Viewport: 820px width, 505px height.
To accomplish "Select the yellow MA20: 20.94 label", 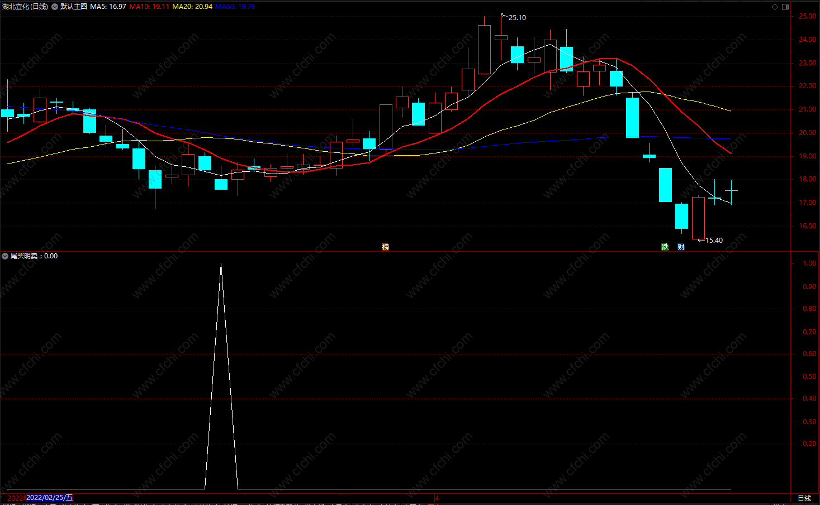I will pos(192,7).
